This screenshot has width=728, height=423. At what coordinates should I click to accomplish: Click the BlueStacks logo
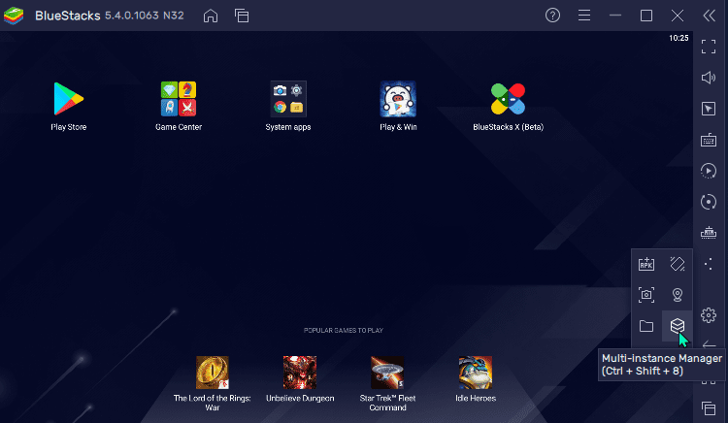(x=14, y=16)
